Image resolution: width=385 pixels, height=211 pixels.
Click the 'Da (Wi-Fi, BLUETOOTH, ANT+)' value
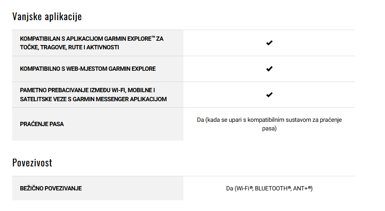point(269,188)
